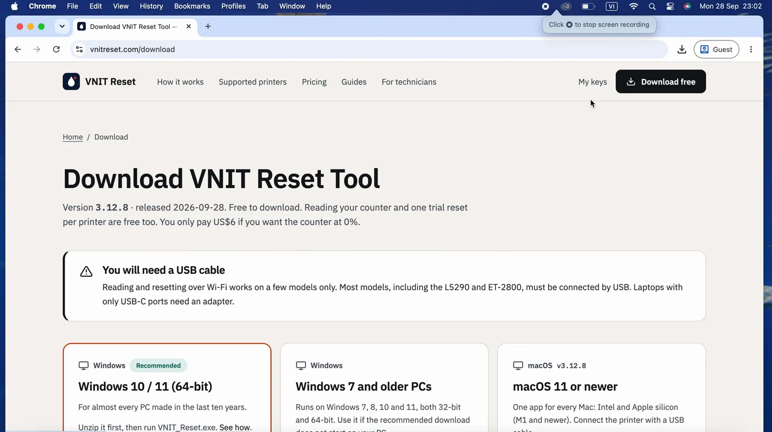Open a new tab with plus icon
Image resolution: width=772 pixels, height=432 pixels.
pos(208,27)
